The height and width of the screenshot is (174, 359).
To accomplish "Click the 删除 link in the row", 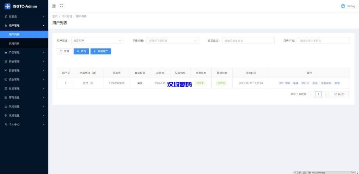I will [x=337, y=83].
